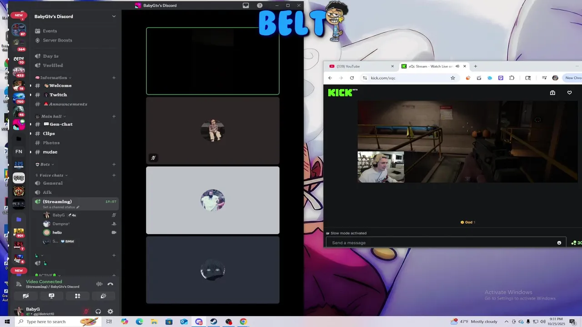Open the soundboard button

coord(103,296)
